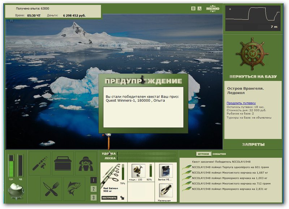Switch to the СОБЫТИЯ tab
289x209 pixels.
coord(219,154)
